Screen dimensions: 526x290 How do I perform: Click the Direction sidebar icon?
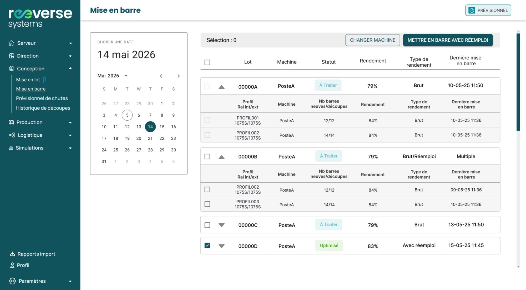click(x=11, y=56)
